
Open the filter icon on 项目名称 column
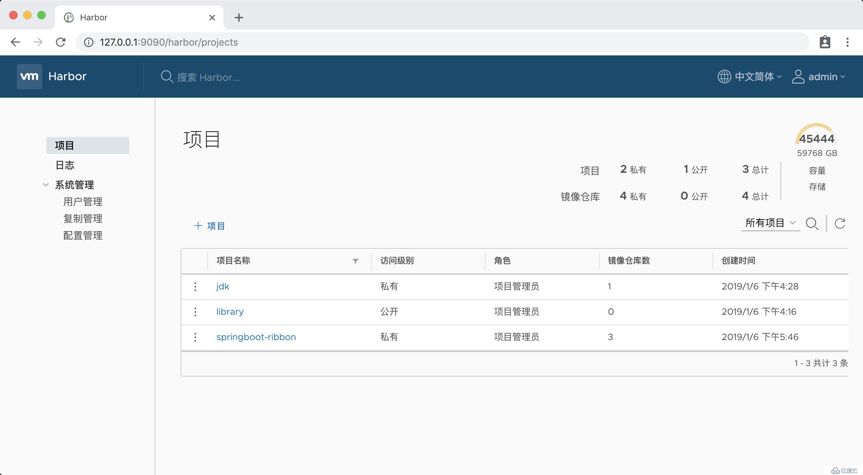click(x=356, y=261)
